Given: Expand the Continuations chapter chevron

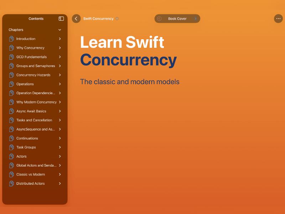Looking at the screenshot, I should (x=60, y=138).
